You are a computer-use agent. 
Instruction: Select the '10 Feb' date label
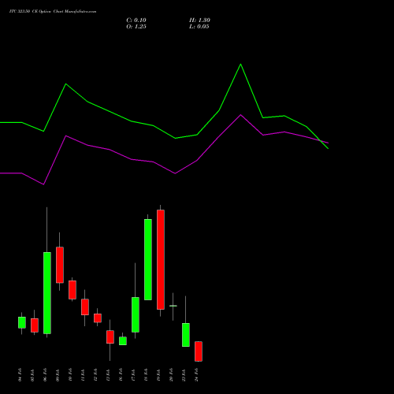(71, 374)
